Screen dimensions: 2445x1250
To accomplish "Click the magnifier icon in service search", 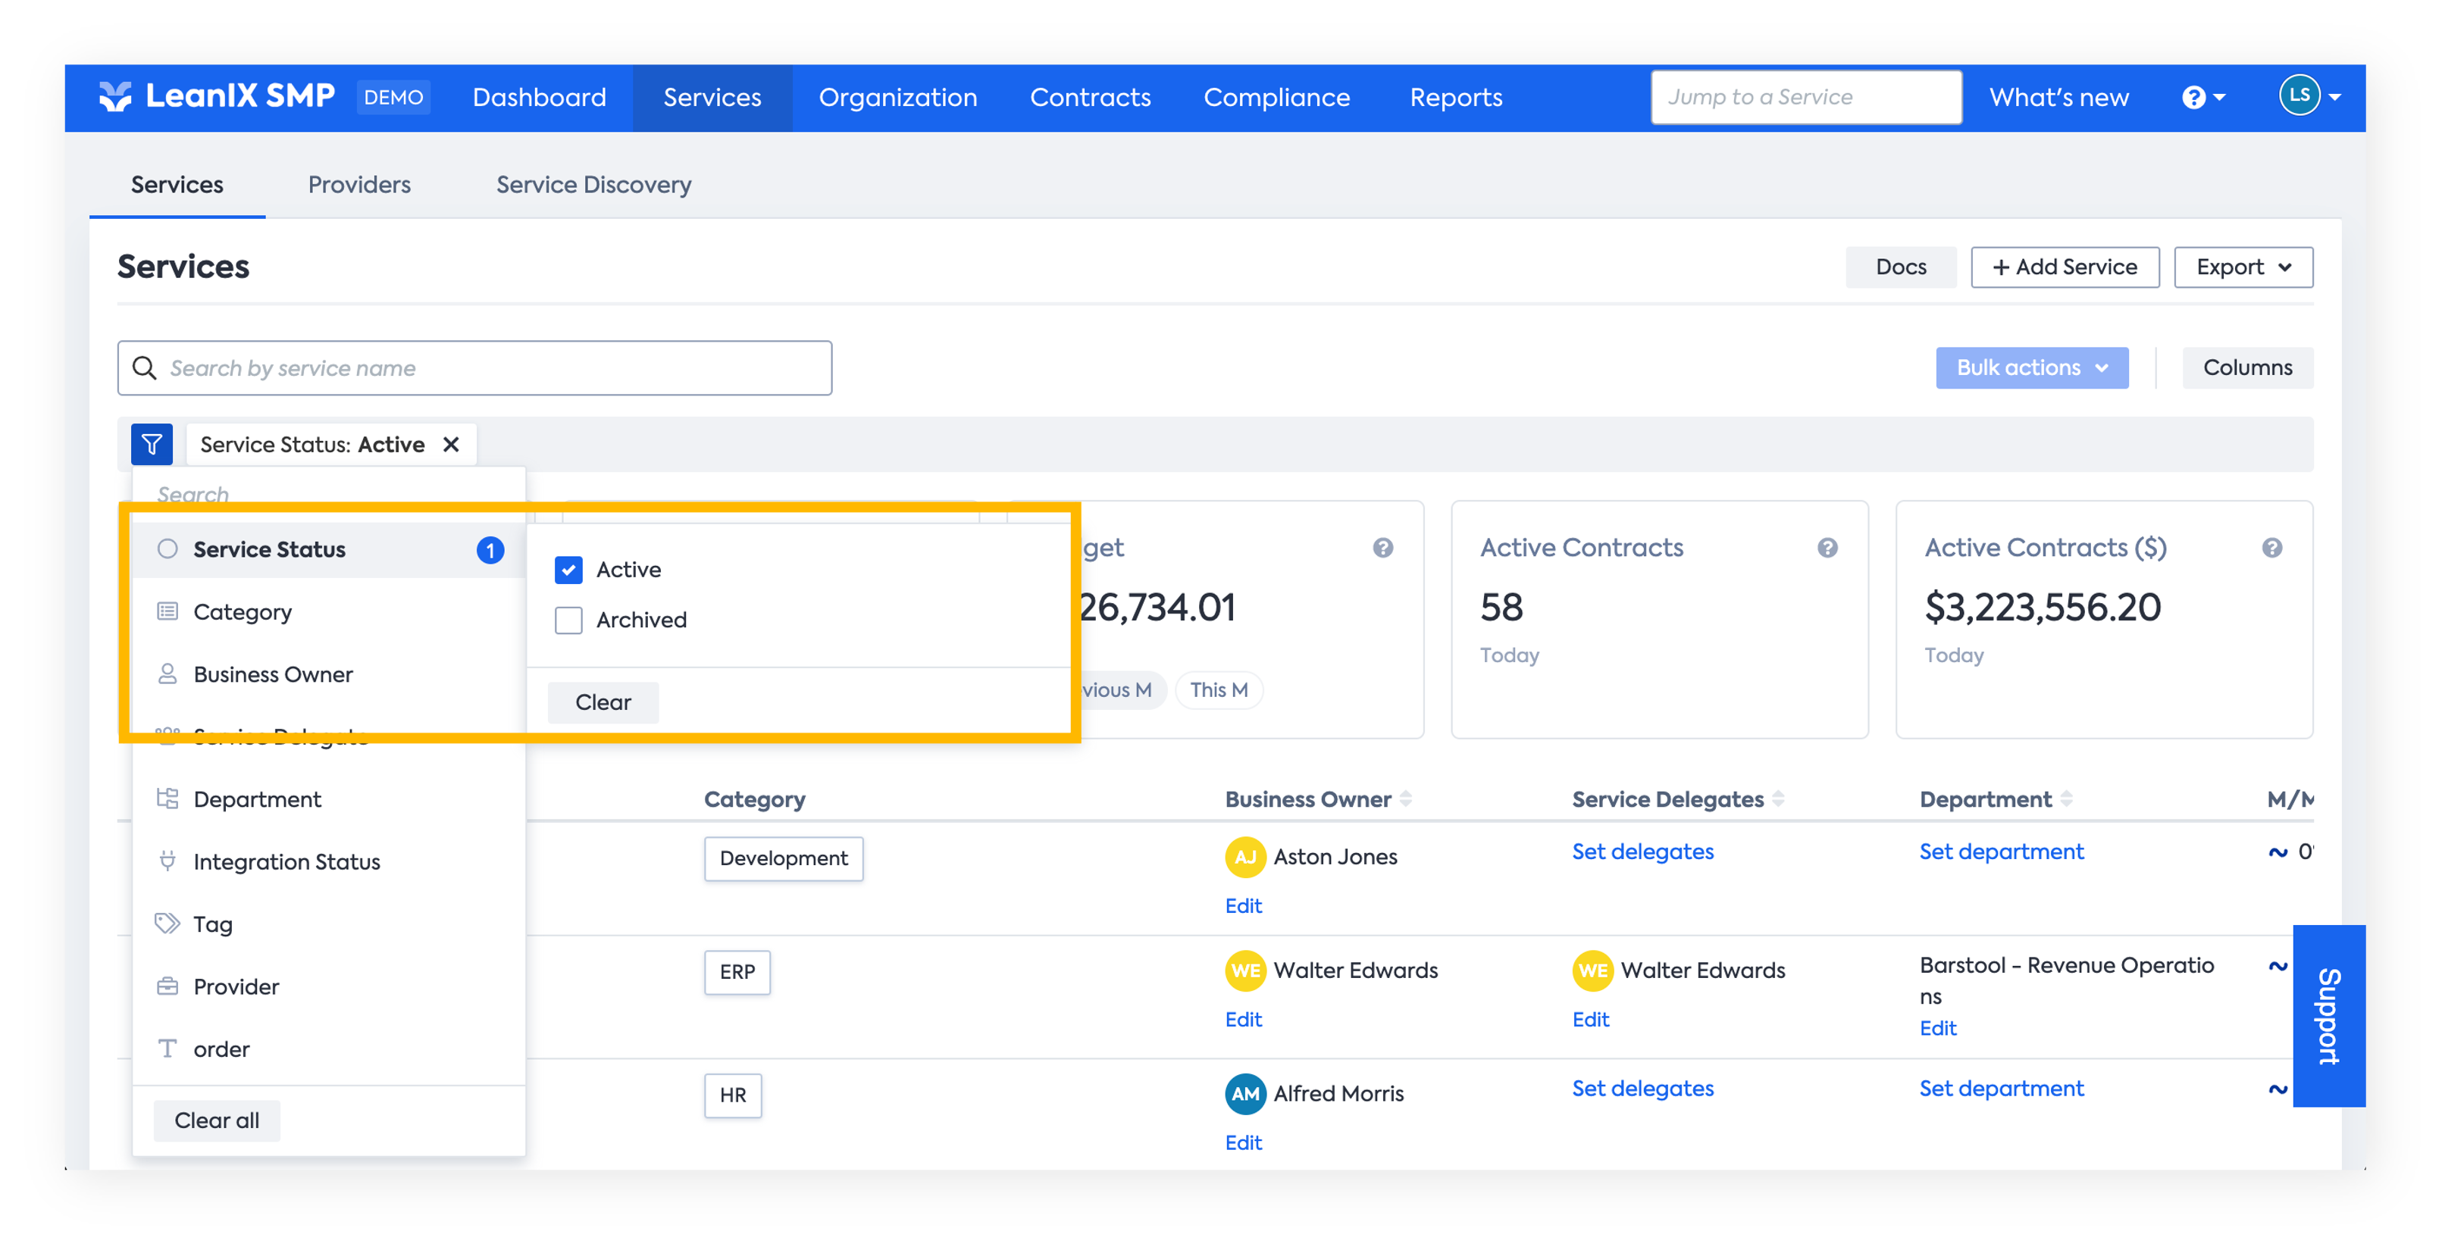I will click(144, 368).
